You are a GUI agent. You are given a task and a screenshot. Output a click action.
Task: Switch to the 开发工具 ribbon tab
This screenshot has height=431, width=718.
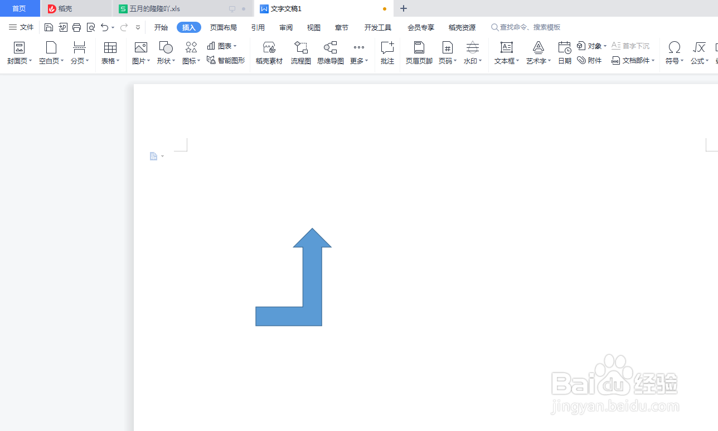point(378,27)
